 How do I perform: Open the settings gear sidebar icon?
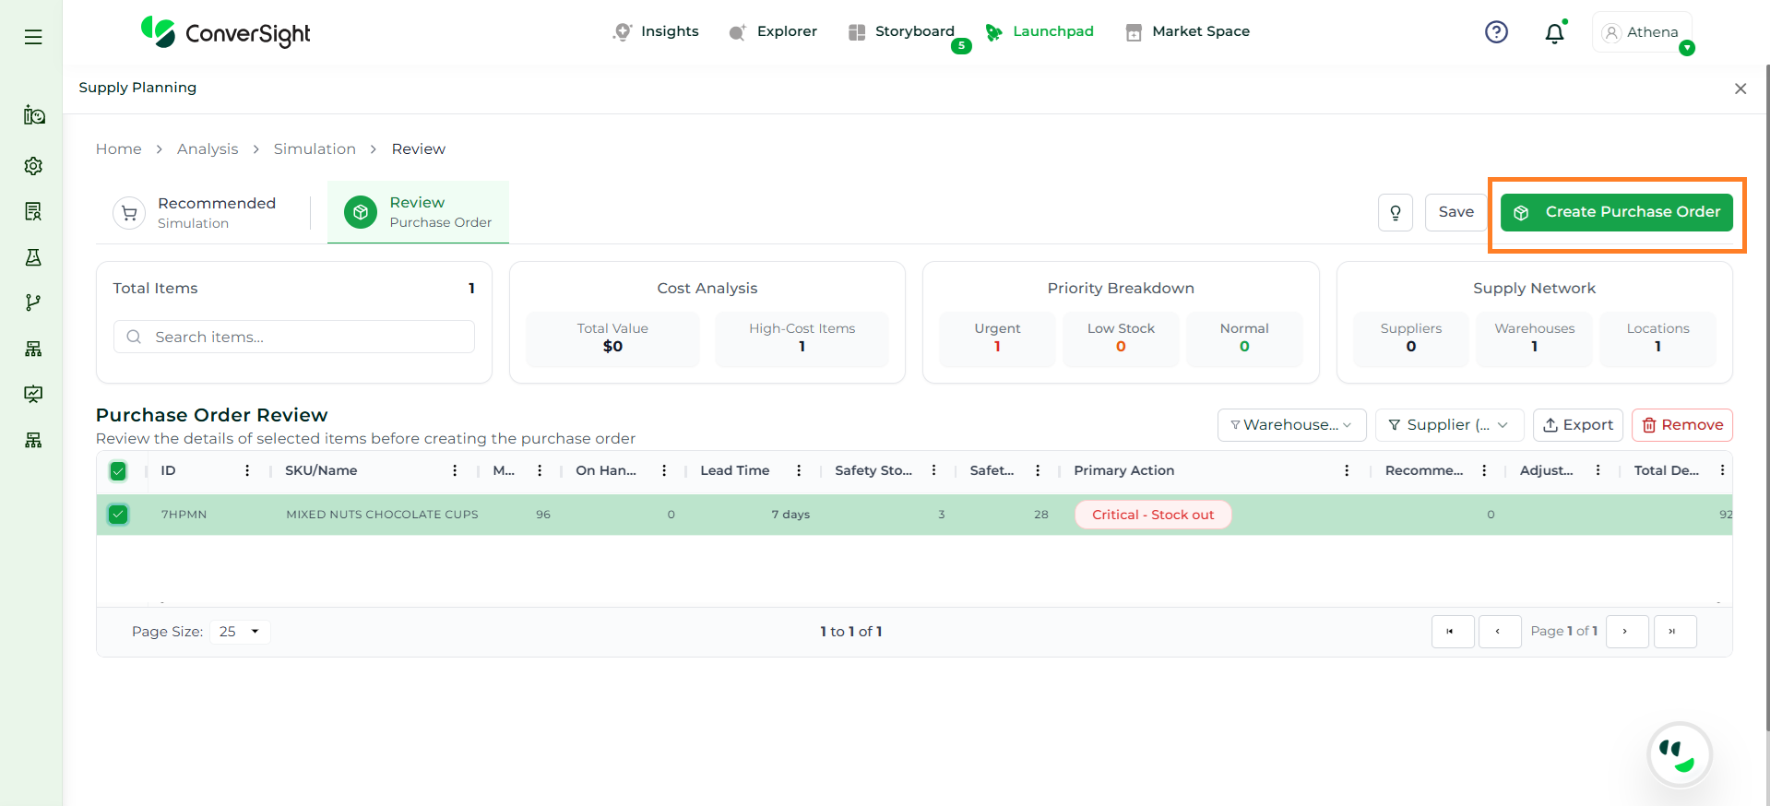33,166
